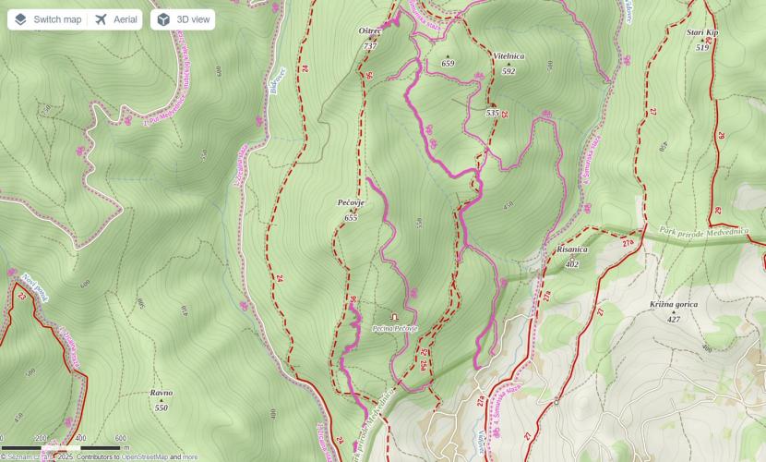Select the Pećina Pečovje cave icon
This screenshot has height=462, width=766.
[x=394, y=317]
